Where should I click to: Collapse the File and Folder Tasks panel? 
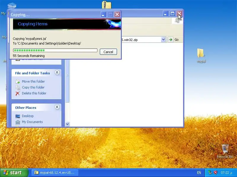point(57,73)
